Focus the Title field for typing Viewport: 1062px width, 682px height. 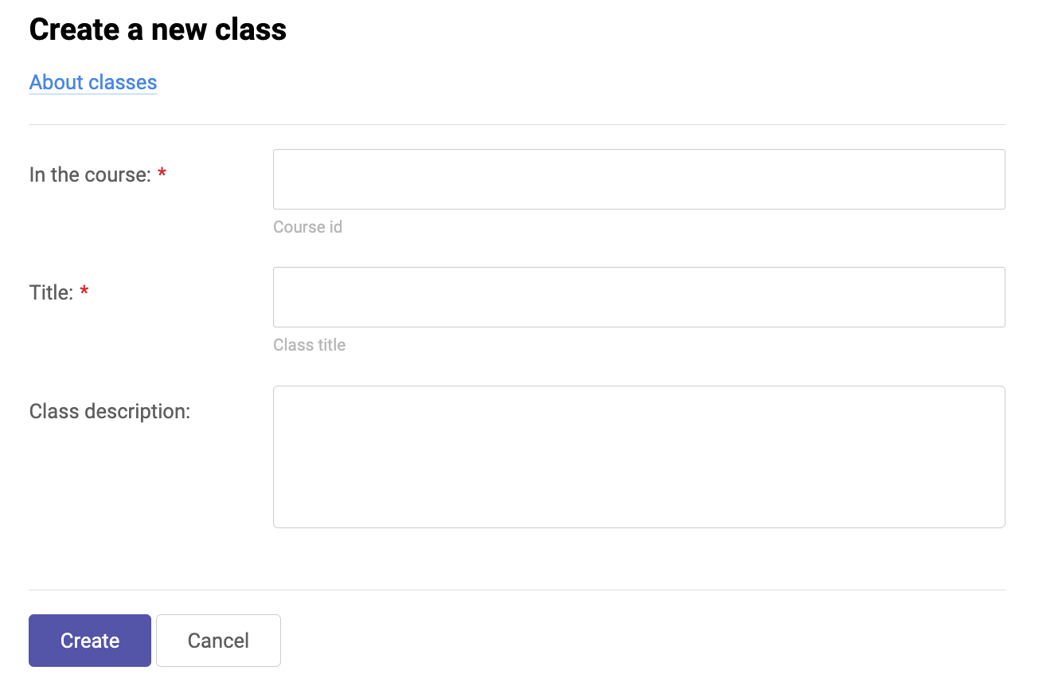[x=637, y=296]
